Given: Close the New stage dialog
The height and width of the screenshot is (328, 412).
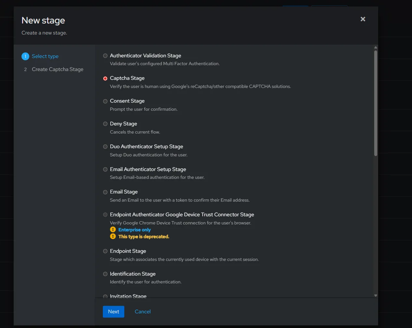Looking at the screenshot, I should click(363, 19).
